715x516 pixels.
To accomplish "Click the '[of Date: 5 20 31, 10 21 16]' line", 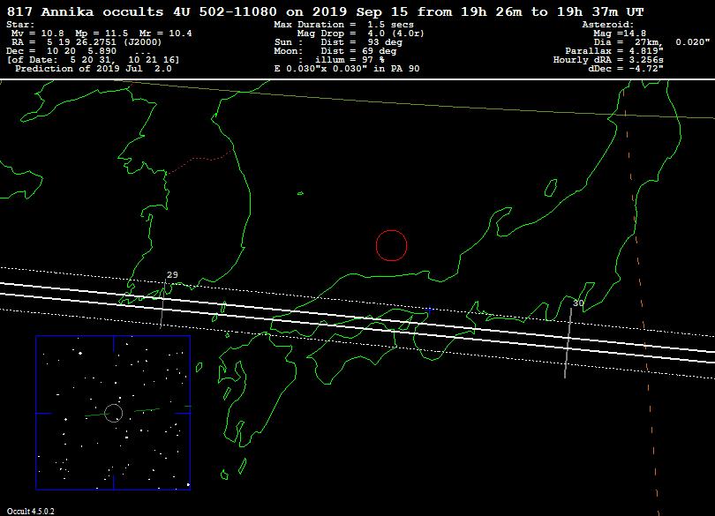I will (x=93, y=60).
